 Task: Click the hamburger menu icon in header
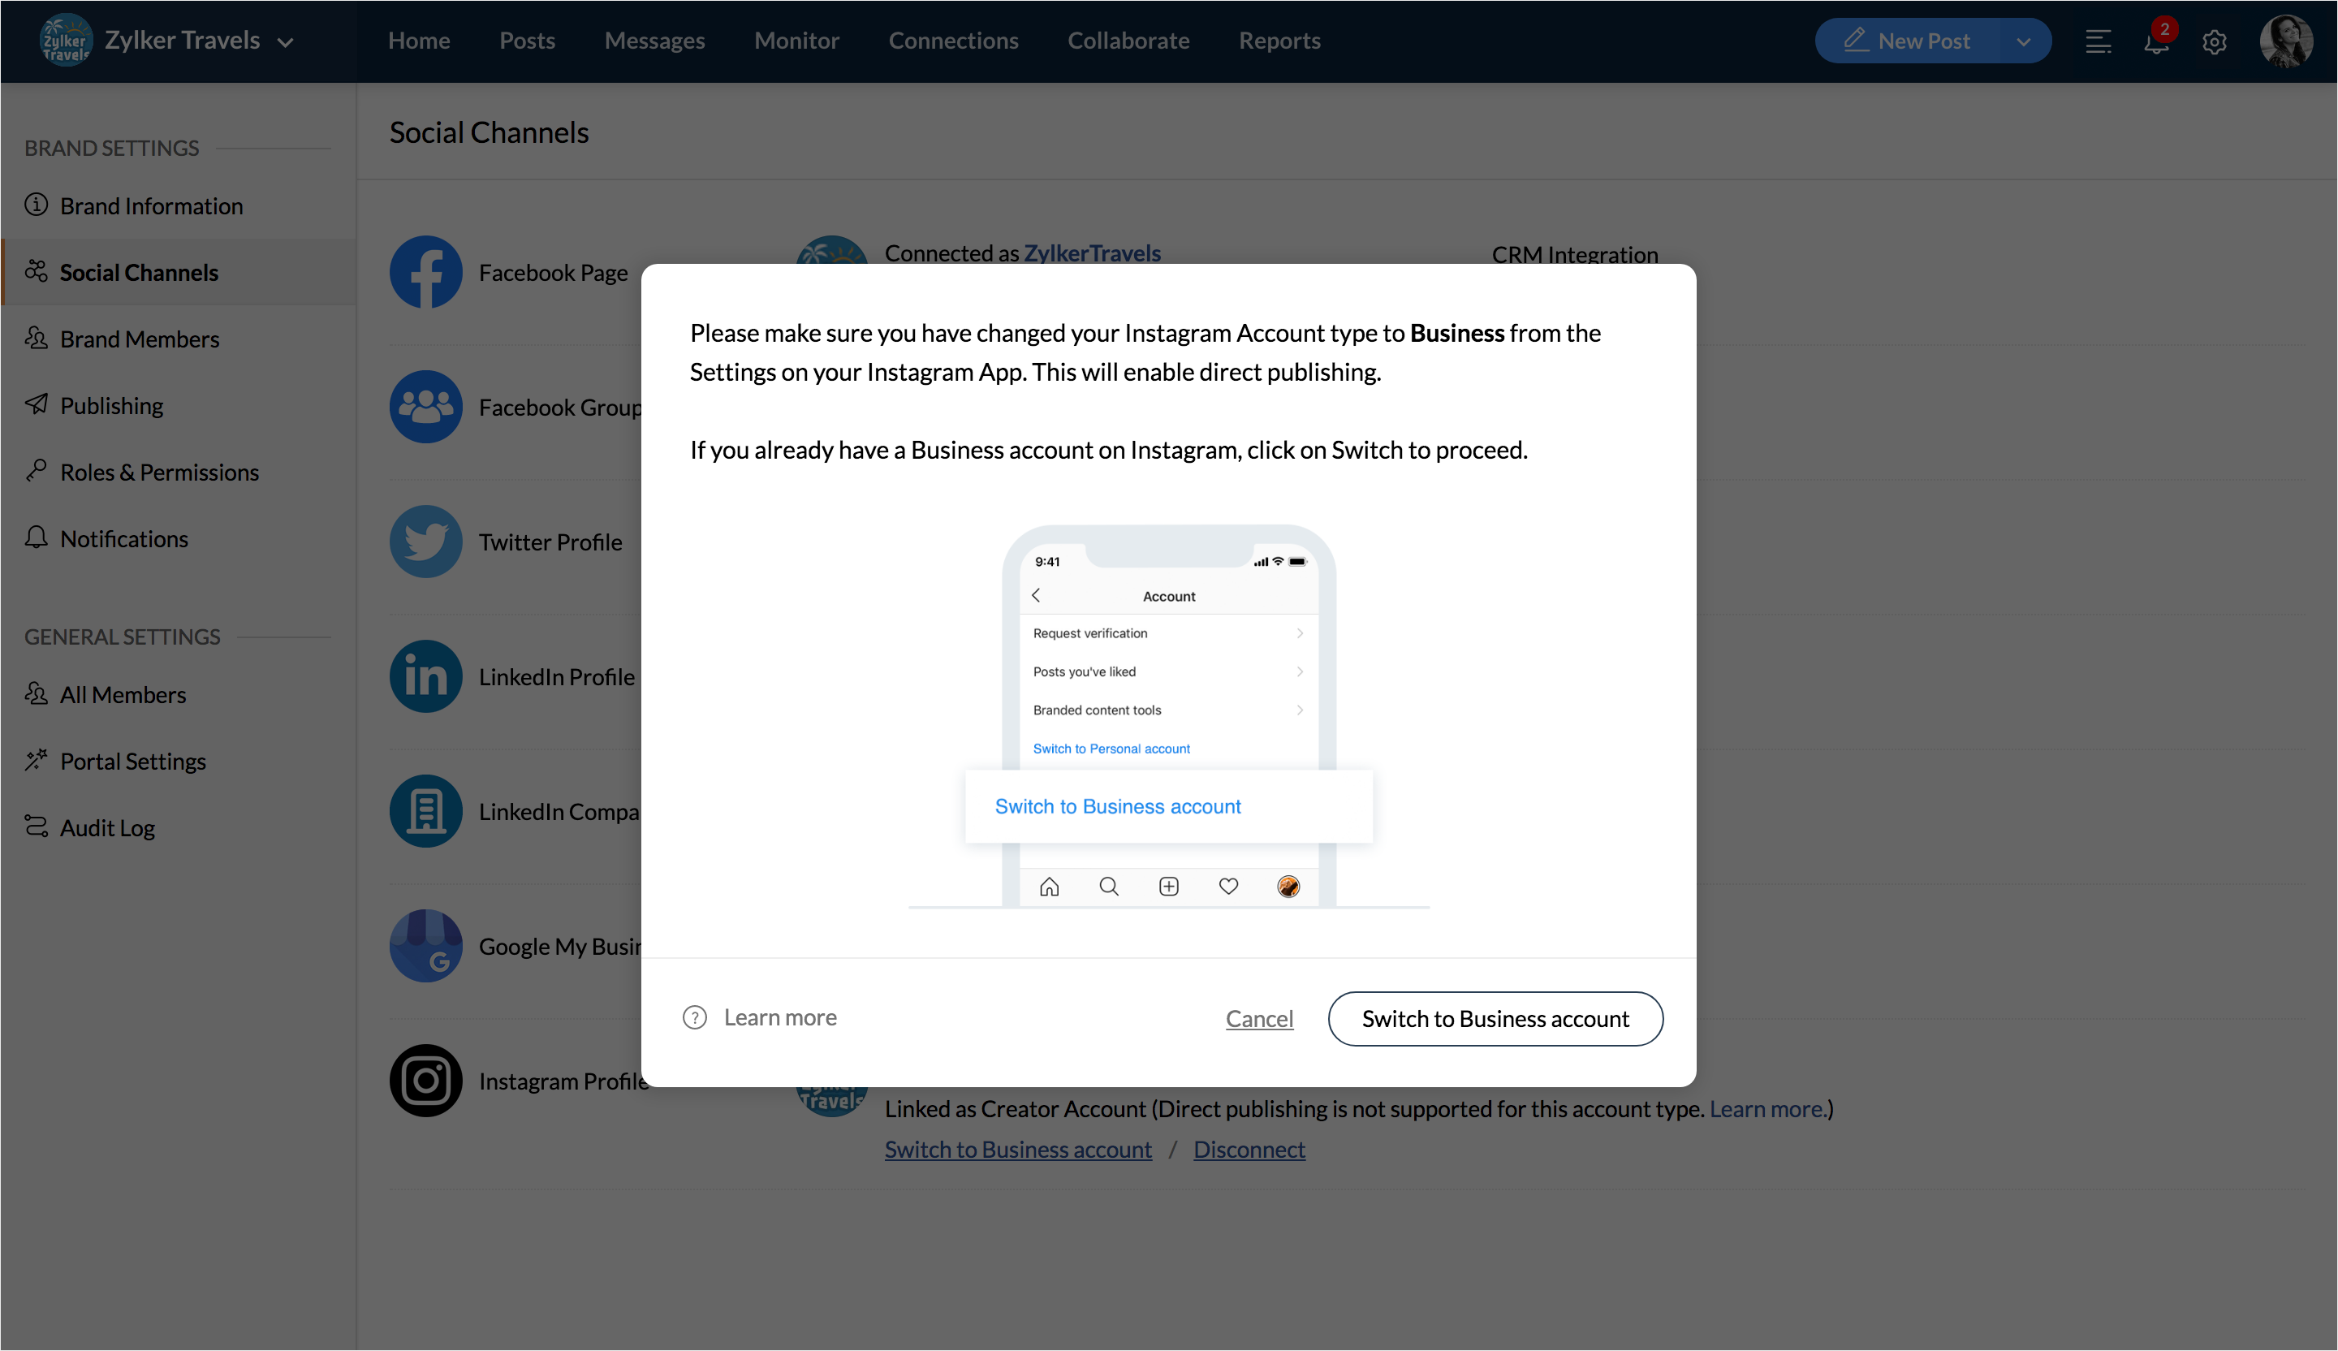coord(2098,41)
